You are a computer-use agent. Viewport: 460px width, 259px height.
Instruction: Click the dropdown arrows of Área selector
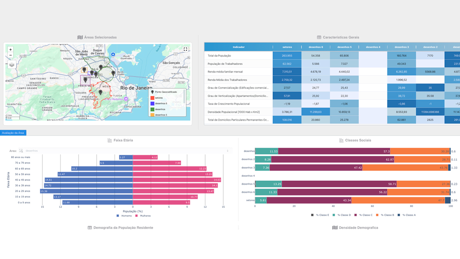pyautogui.click(x=228, y=151)
